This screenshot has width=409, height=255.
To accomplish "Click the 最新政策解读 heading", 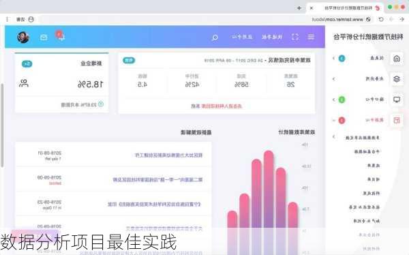I will pos(196,132).
